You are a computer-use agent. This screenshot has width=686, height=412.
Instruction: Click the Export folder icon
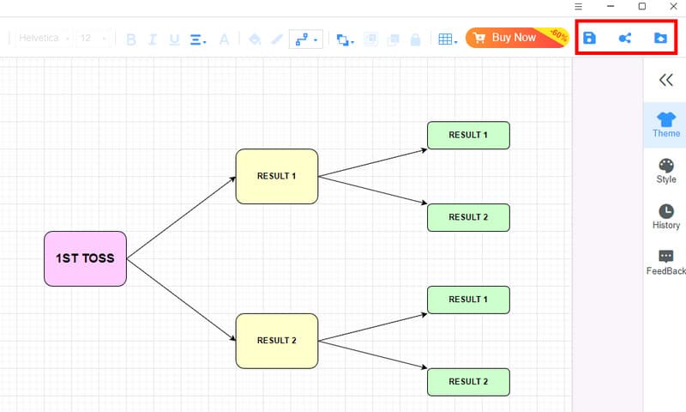click(660, 38)
